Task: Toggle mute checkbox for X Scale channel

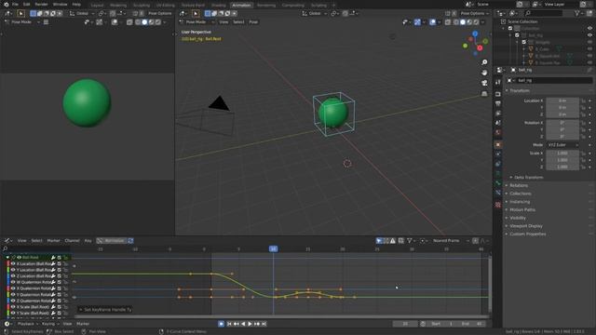Action: point(60,307)
